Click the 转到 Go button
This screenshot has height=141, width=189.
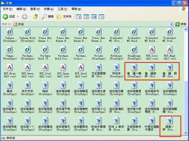pos(181,24)
